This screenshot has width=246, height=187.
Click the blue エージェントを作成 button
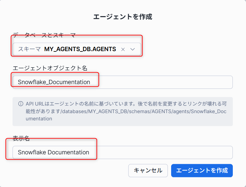(x=202, y=171)
